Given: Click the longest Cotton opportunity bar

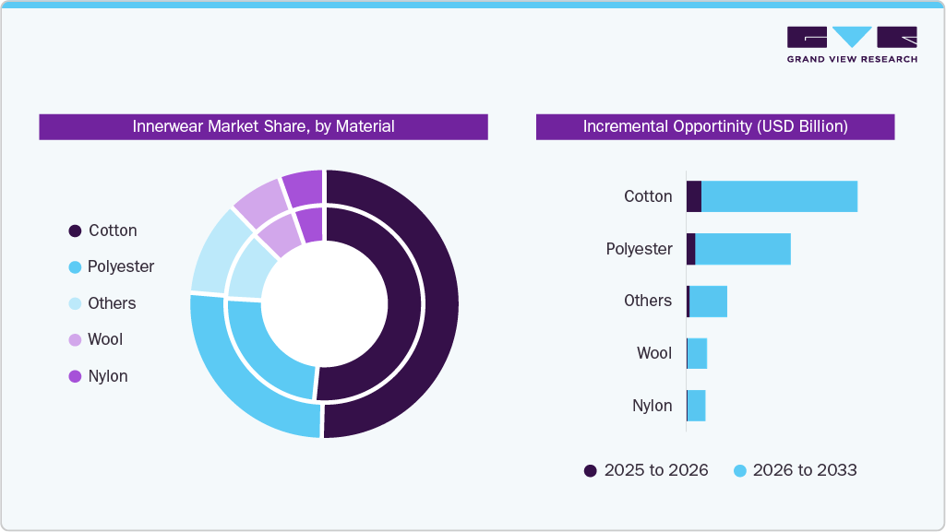Looking at the screenshot, I should (780, 196).
